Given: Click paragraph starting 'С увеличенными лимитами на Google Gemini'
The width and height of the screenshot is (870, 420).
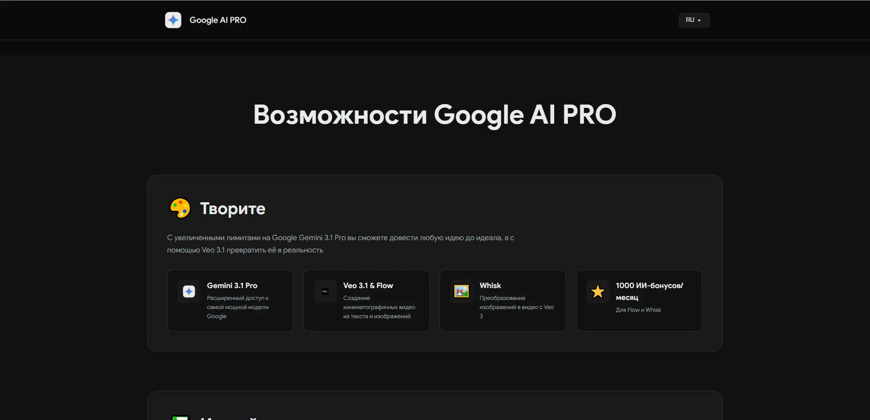Looking at the screenshot, I should tap(340, 244).
